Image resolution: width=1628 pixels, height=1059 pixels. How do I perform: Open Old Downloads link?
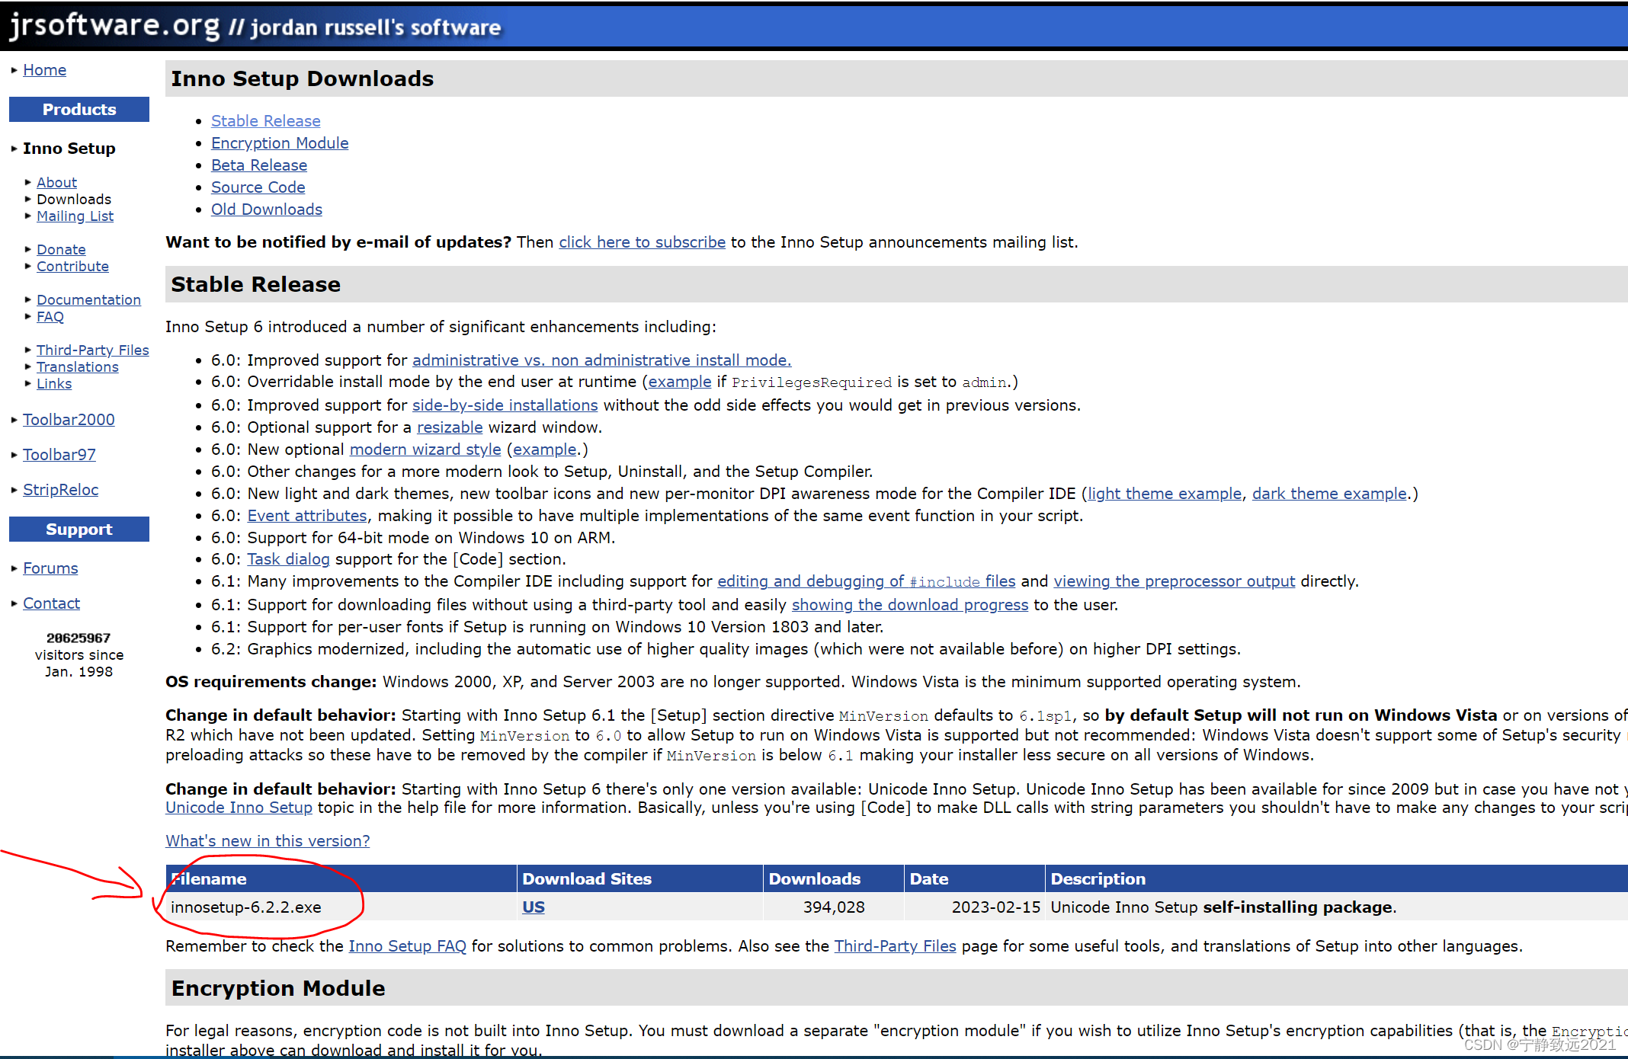pyautogui.click(x=266, y=210)
